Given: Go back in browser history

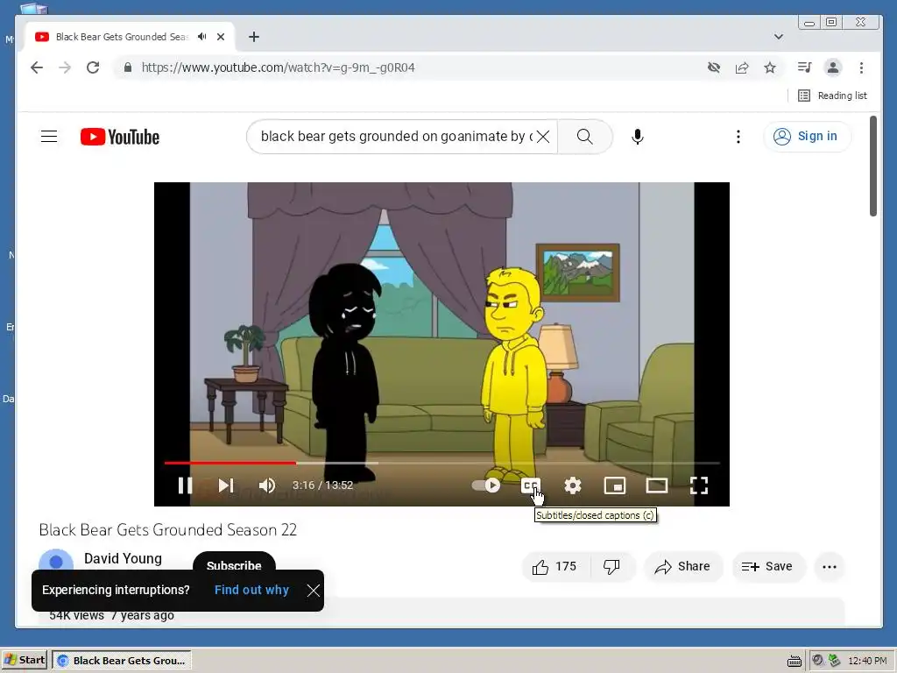Looking at the screenshot, I should click(x=37, y=67).
